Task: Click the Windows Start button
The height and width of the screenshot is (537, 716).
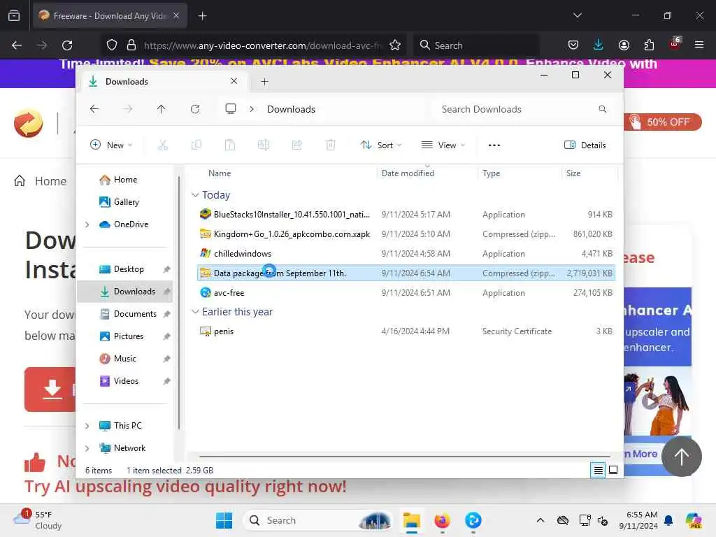Action: [224, 520]
